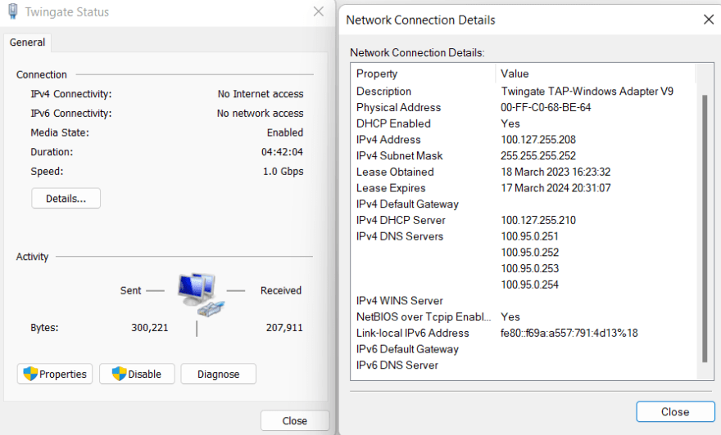Select Lease Expires value 17 March 2024
721x435 pixels.
555,188
